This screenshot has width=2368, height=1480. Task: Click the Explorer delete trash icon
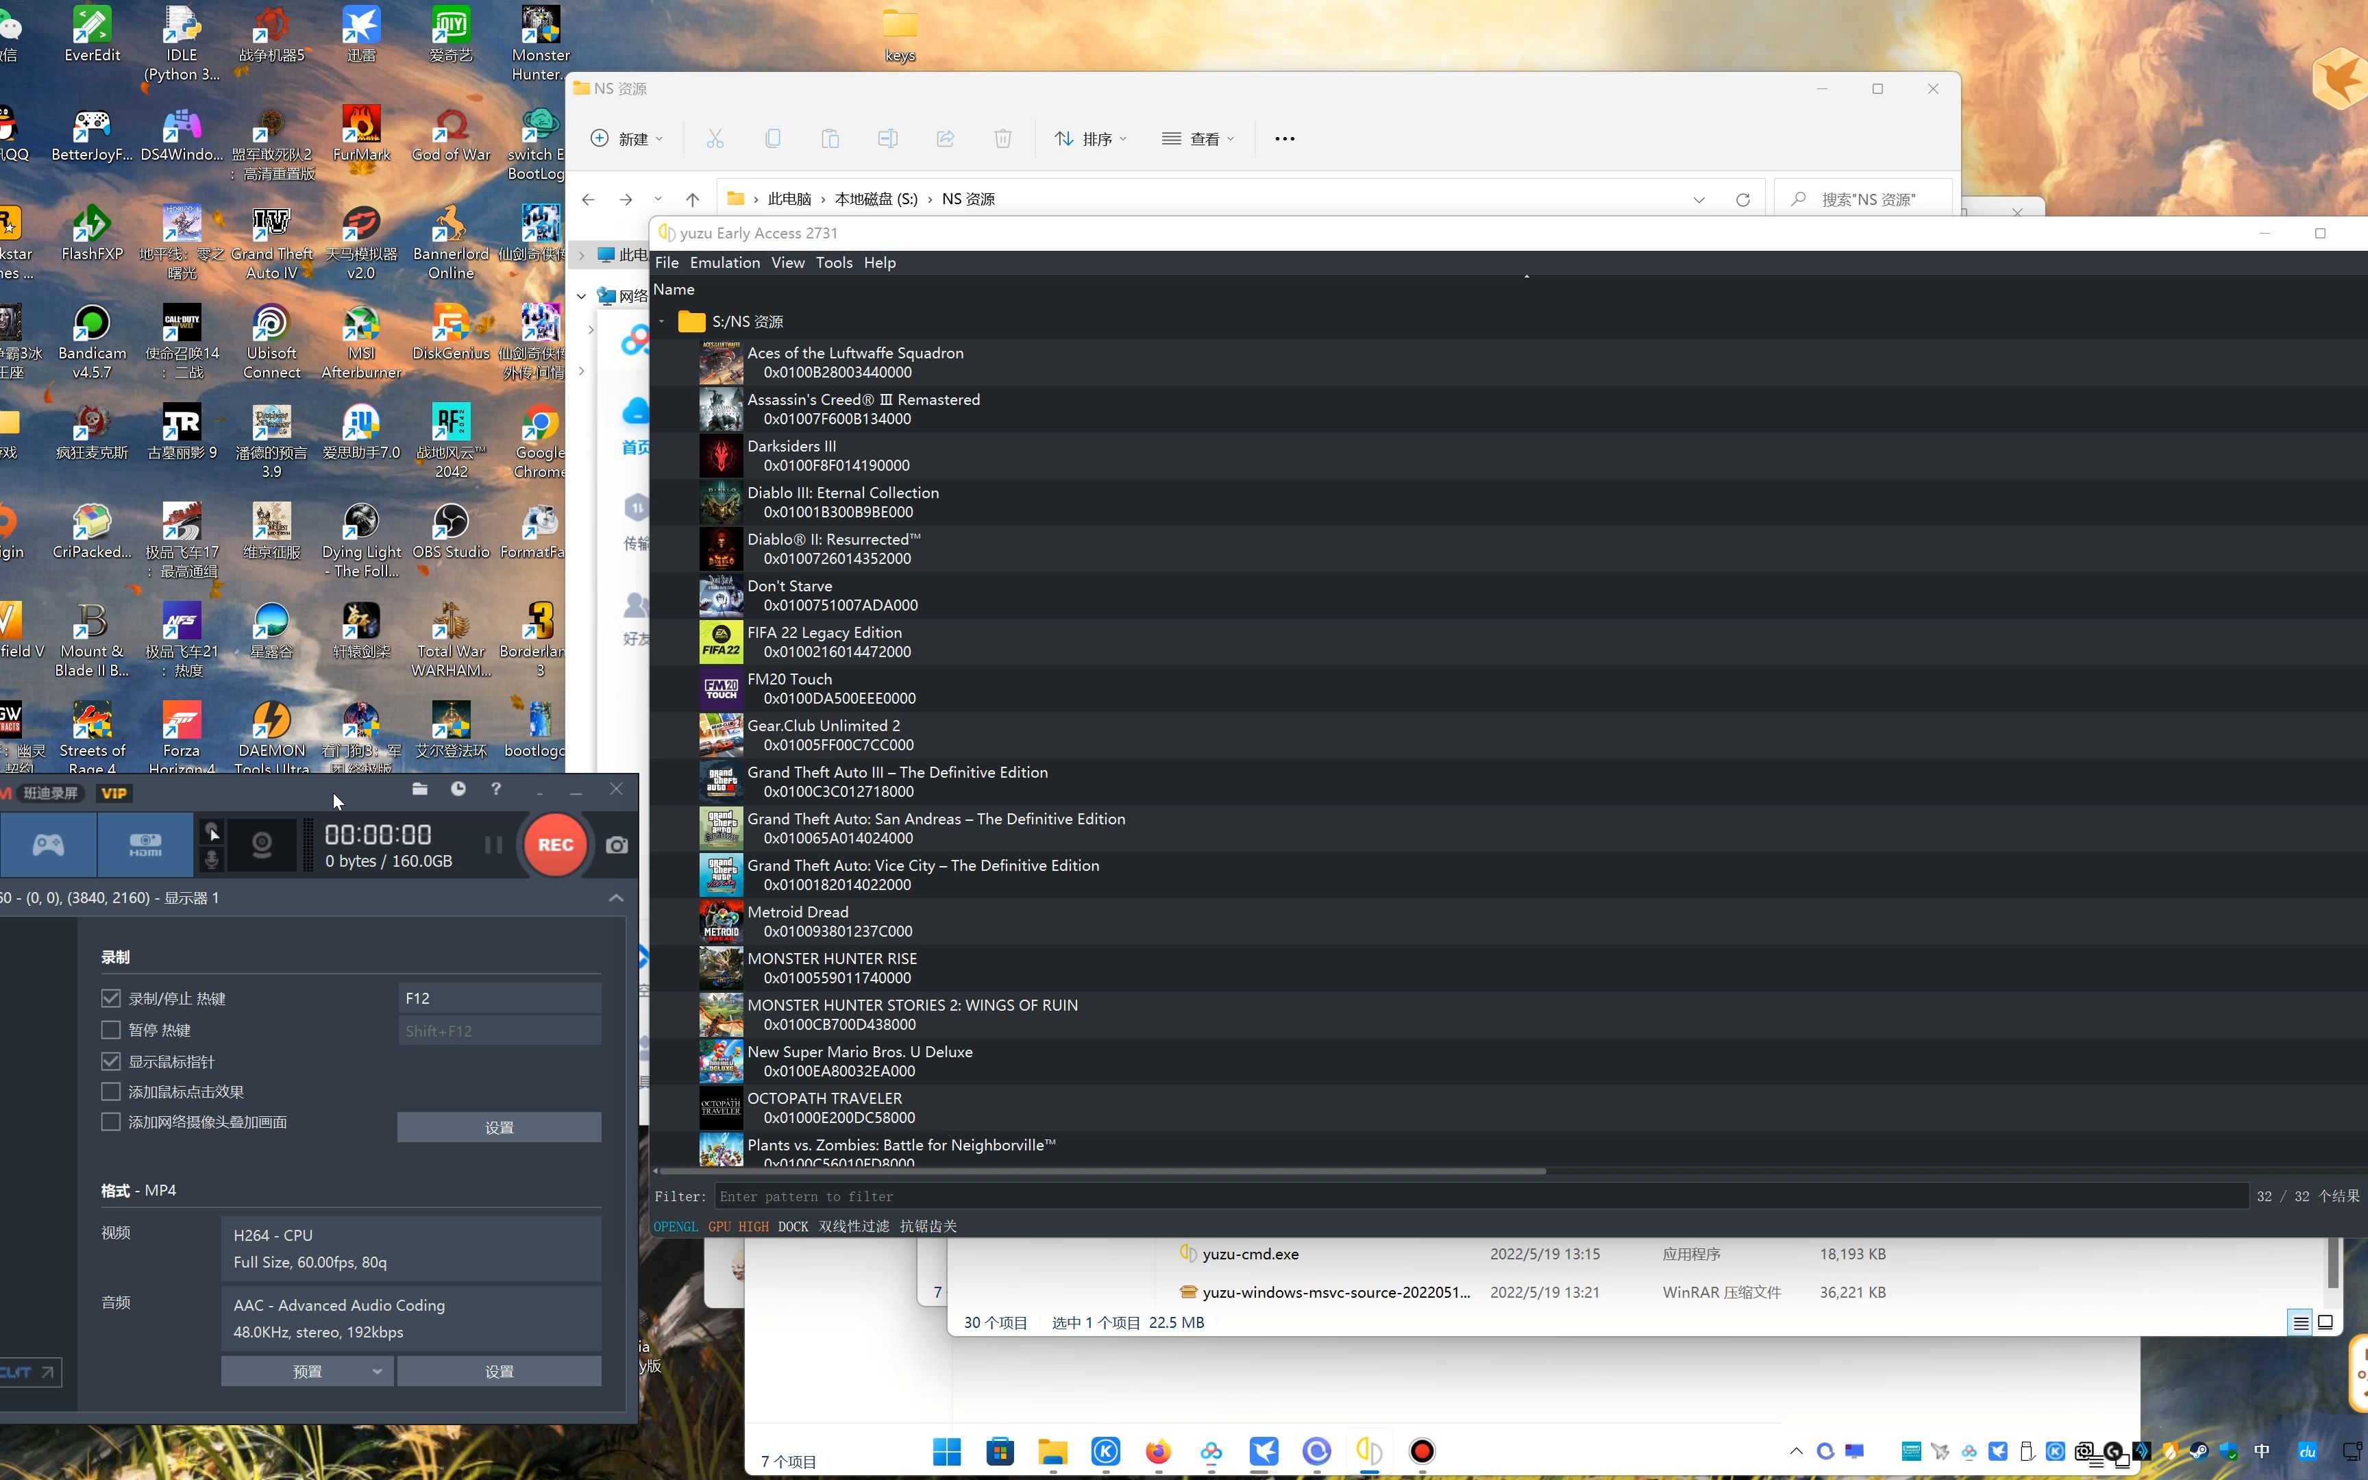click(1003, 139)
